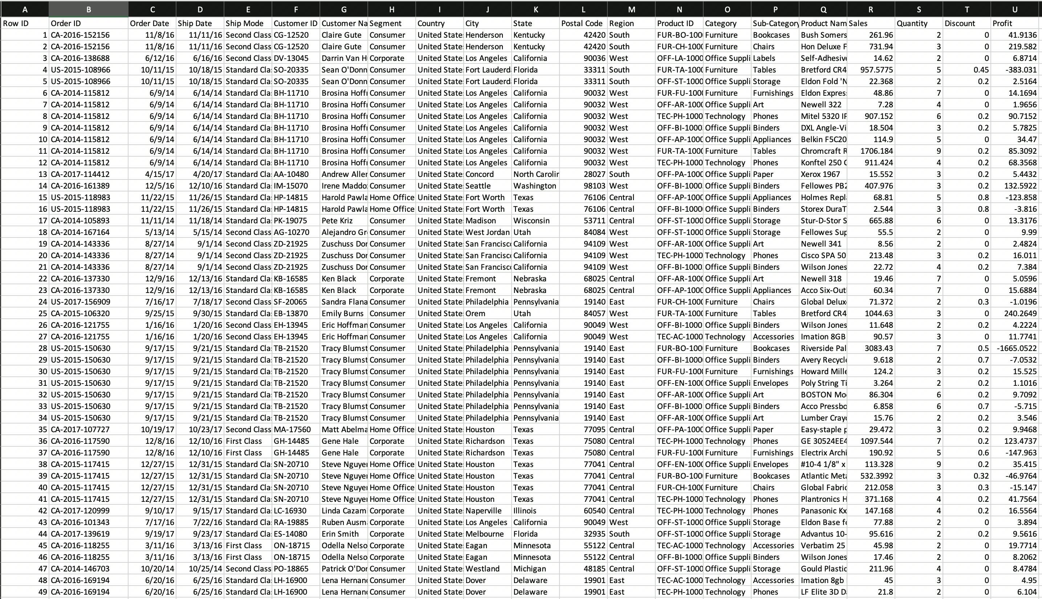Select sub-category cell Labels

[x=775, y=58]
